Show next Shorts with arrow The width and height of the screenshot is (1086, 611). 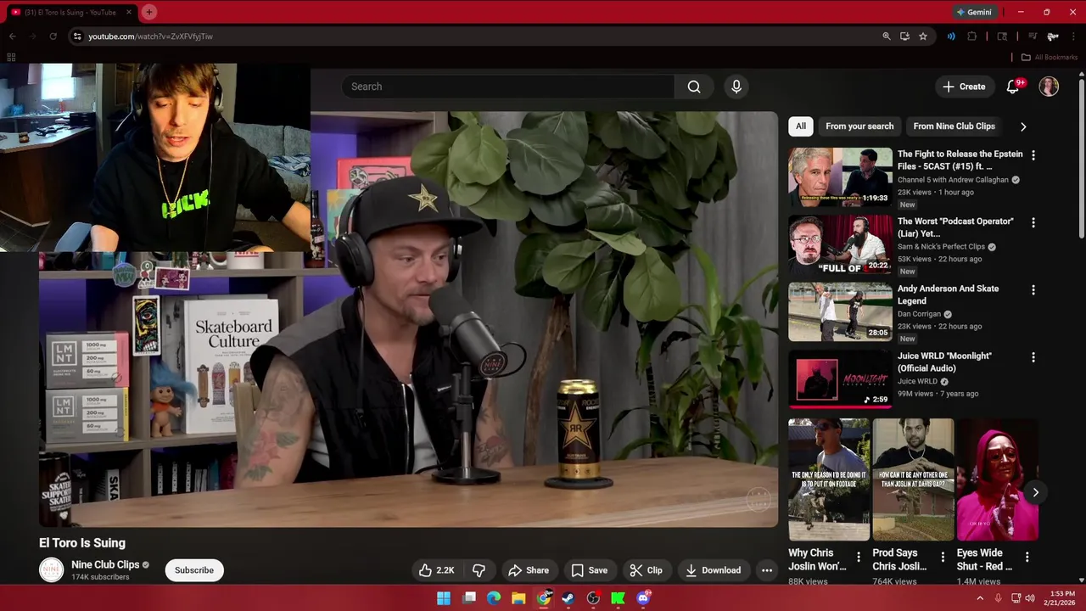point(1035,492)
